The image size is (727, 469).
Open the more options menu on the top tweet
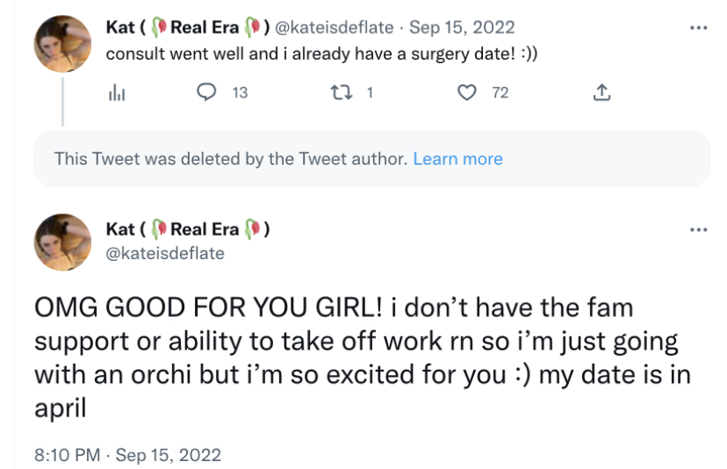coord(699,28)
